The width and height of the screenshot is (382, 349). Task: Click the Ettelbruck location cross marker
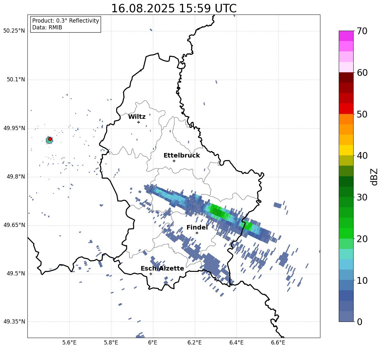(x=174, y=161)
